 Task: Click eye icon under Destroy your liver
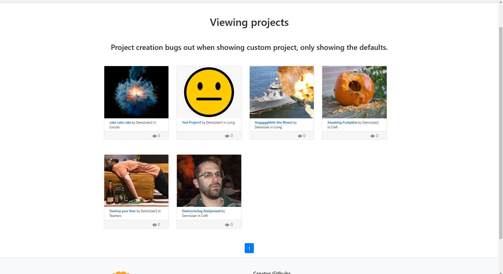(154, 225)
